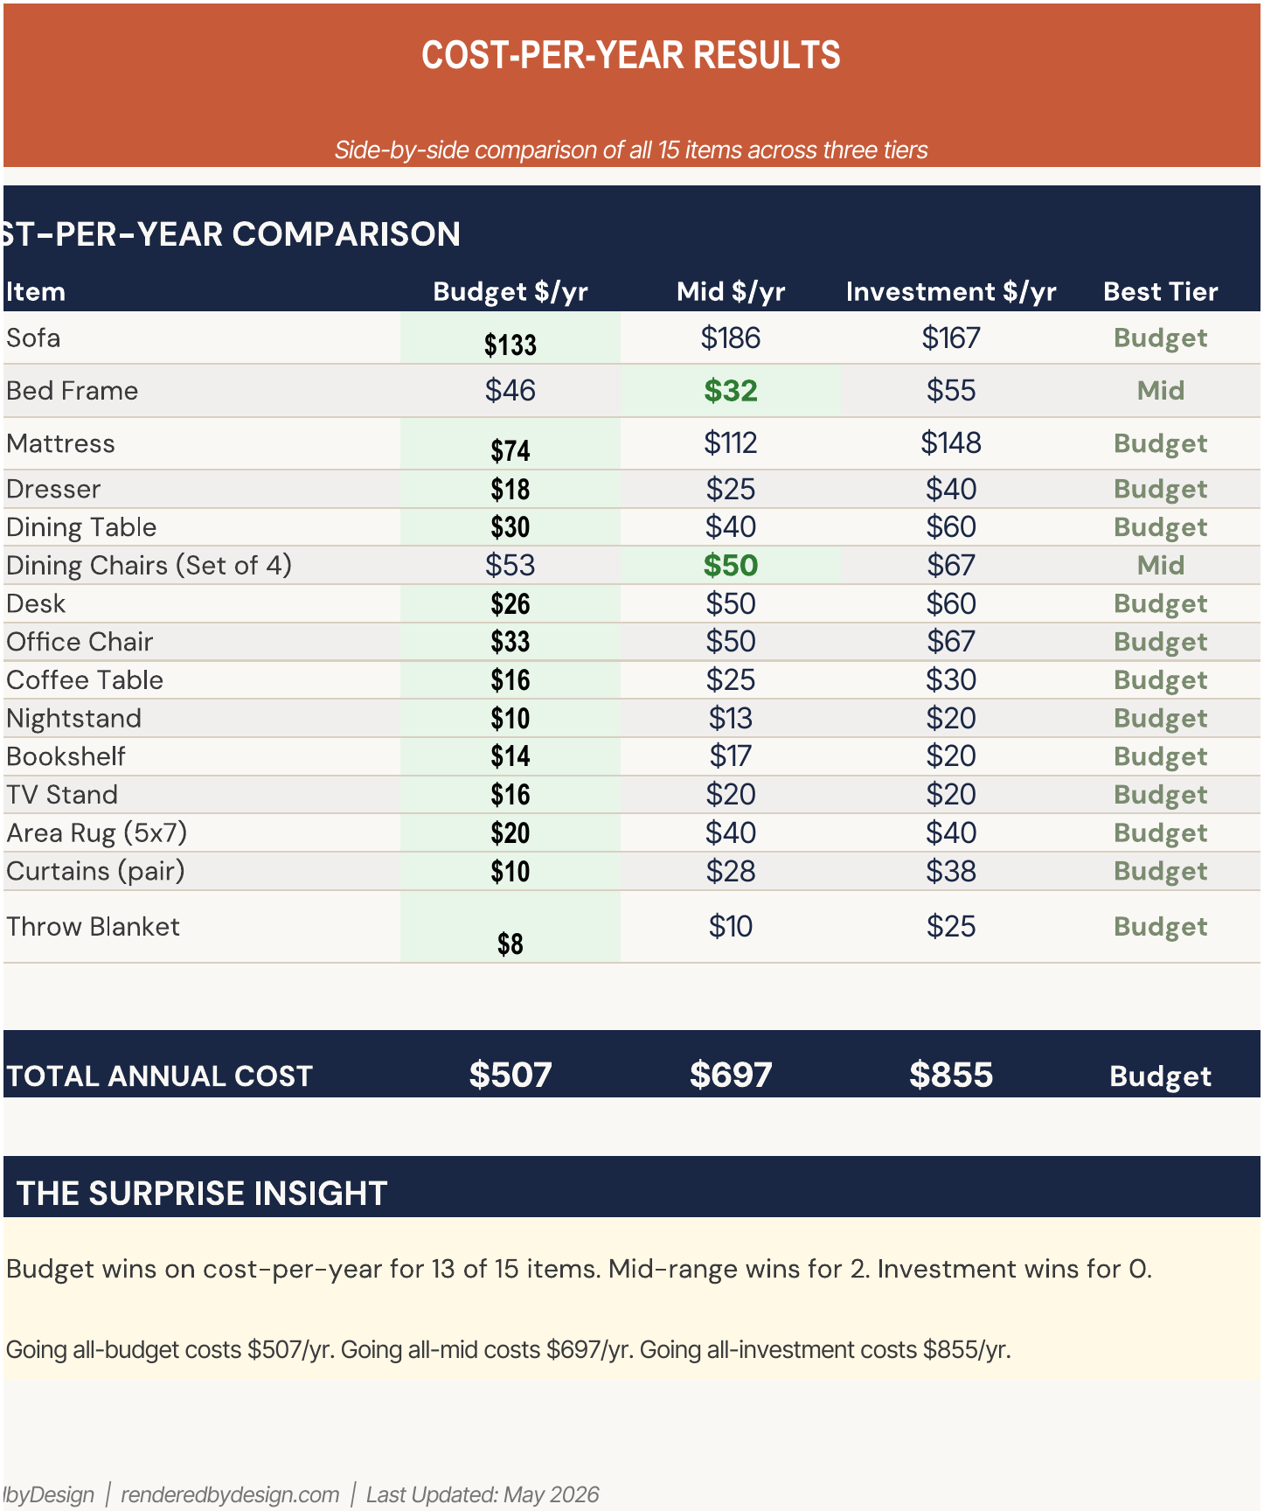Select The Surprise Insight heading

(202, 1193)
